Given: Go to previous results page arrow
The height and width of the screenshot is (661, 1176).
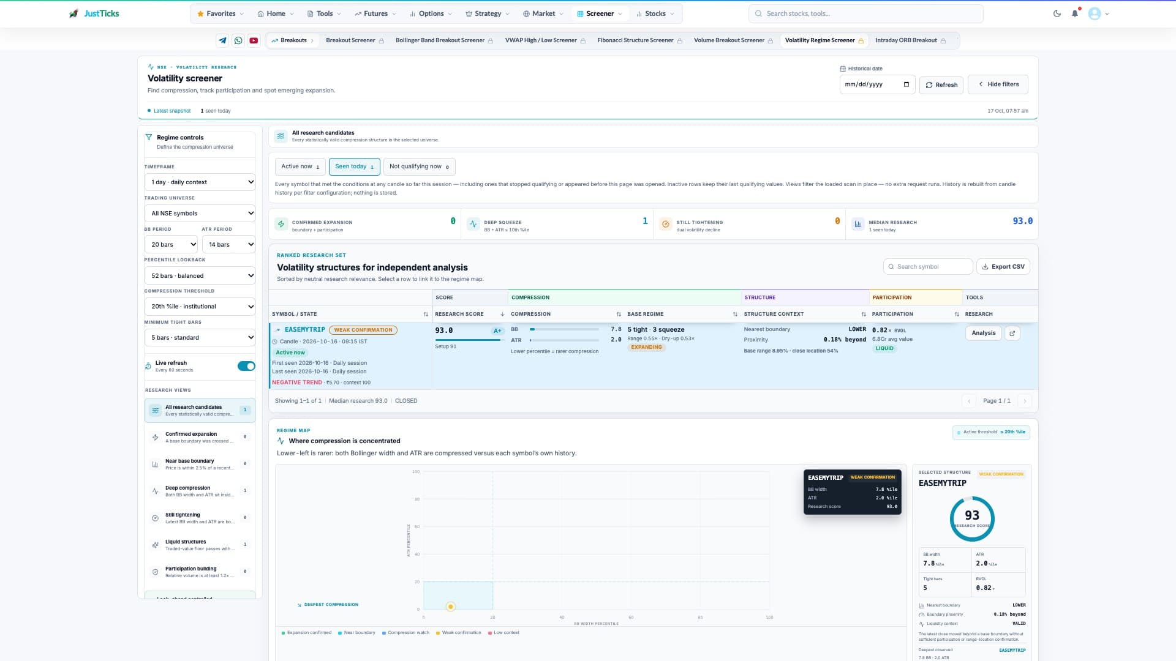Looking at the screenshot, I should [x=969, y=401].
